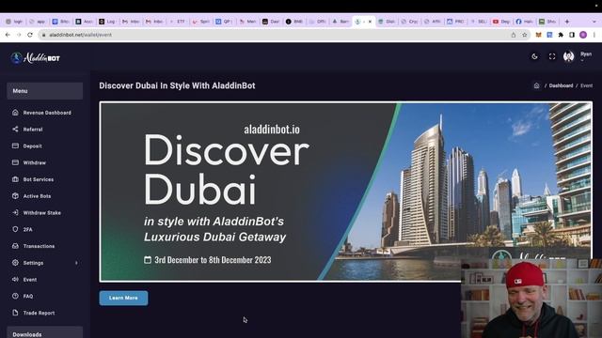
Task: Click the Settings gear icon
Action: [15, 263]
